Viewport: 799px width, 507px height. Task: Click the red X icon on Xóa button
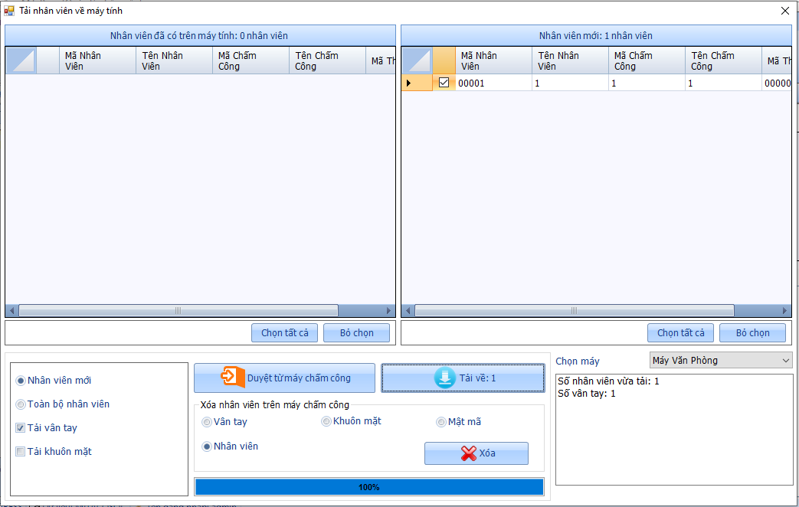469,453
